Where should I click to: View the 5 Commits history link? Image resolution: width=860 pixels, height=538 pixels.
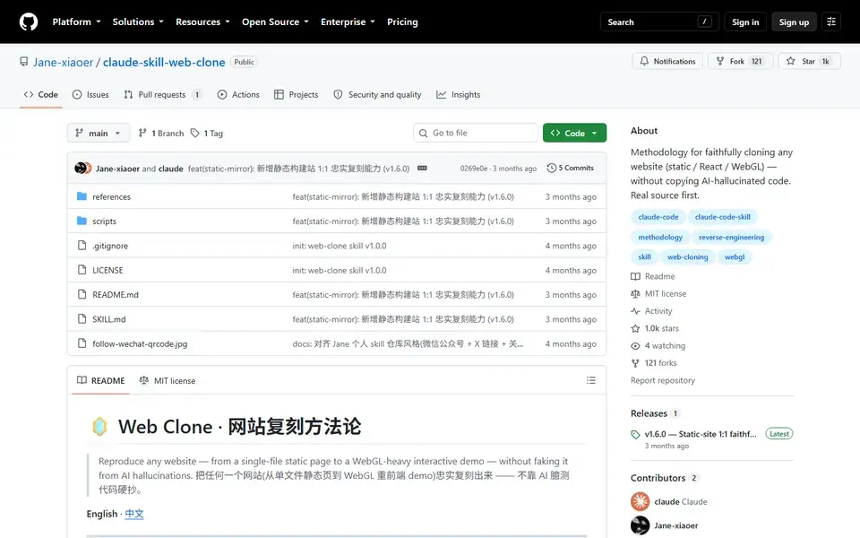(x=571, y=168)
